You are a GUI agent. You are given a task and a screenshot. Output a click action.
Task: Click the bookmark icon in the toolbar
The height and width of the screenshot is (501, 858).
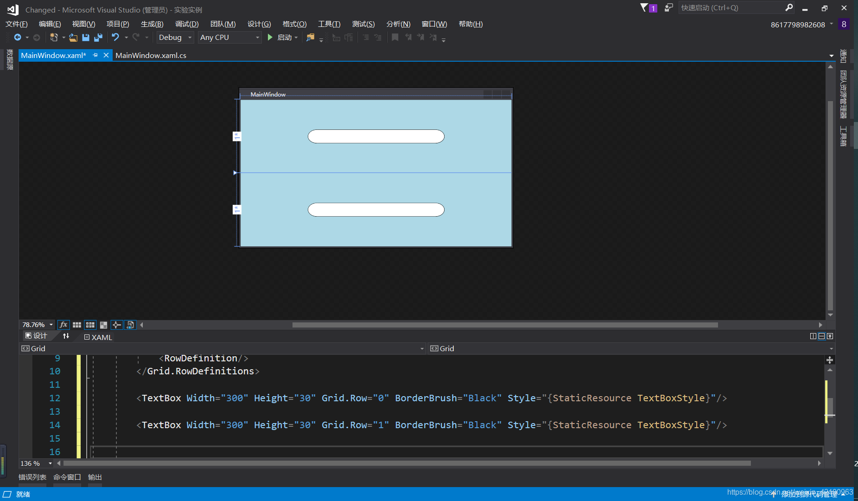(x=395, y=38)
